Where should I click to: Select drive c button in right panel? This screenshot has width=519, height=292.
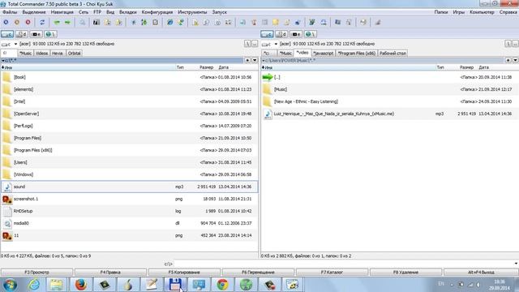(267, 34)
